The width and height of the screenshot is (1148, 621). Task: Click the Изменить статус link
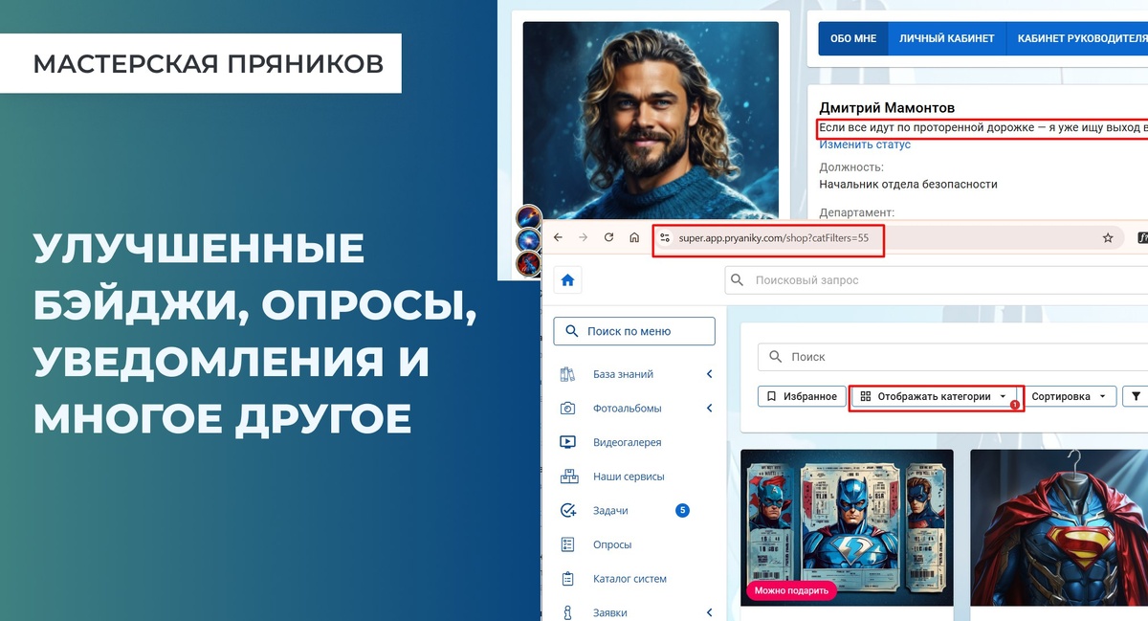[865, 144]
